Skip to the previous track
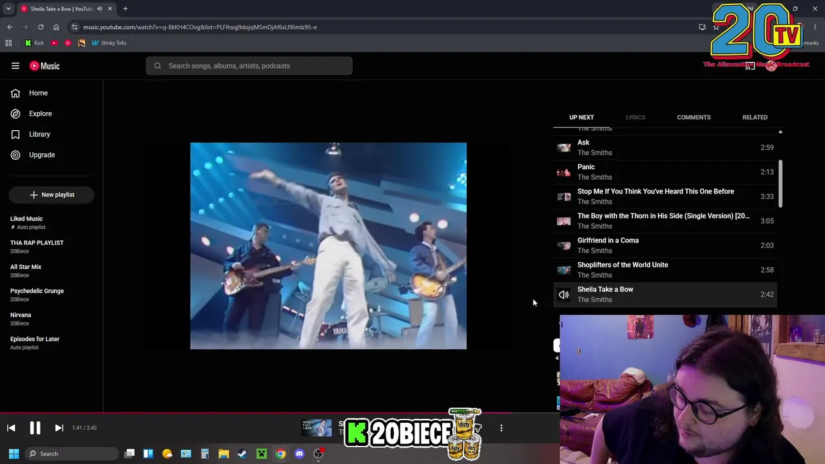The image size is (825, 464). pos(11,428)
